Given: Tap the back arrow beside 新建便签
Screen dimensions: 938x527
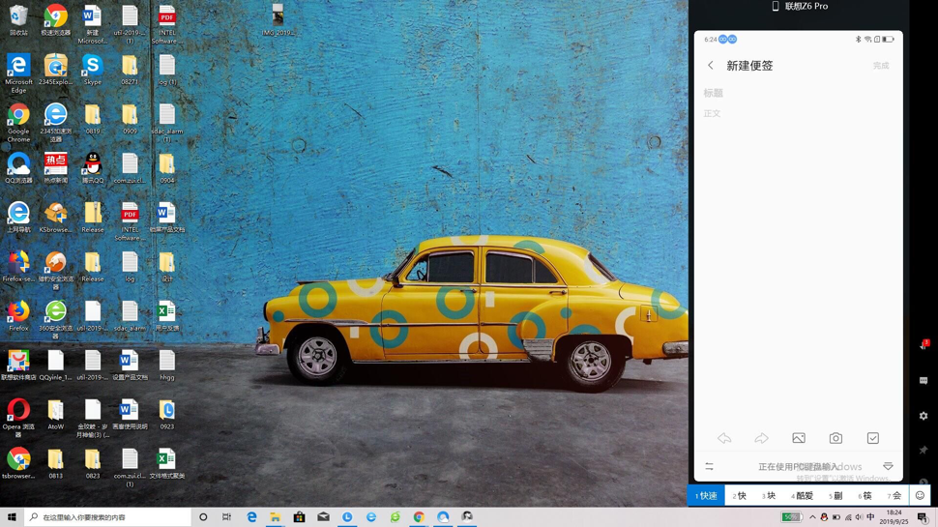Looking at the screenshot, I should point(711,66).
